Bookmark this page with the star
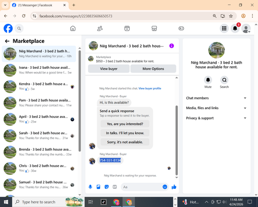Image resolution: width=258 pixels, height=207 pixels. point(231,16)
